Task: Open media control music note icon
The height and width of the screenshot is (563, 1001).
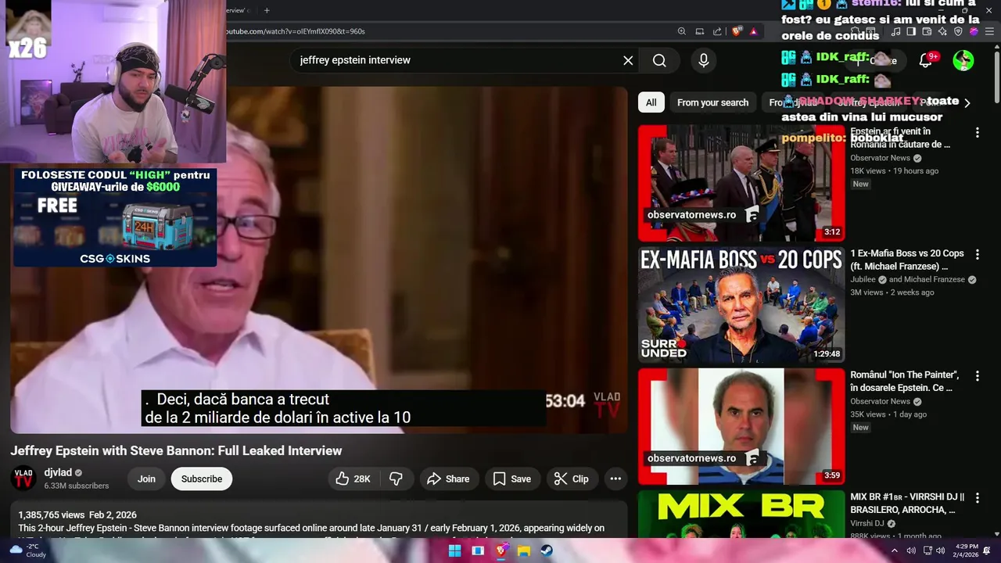Action: (x=896, y=31)
